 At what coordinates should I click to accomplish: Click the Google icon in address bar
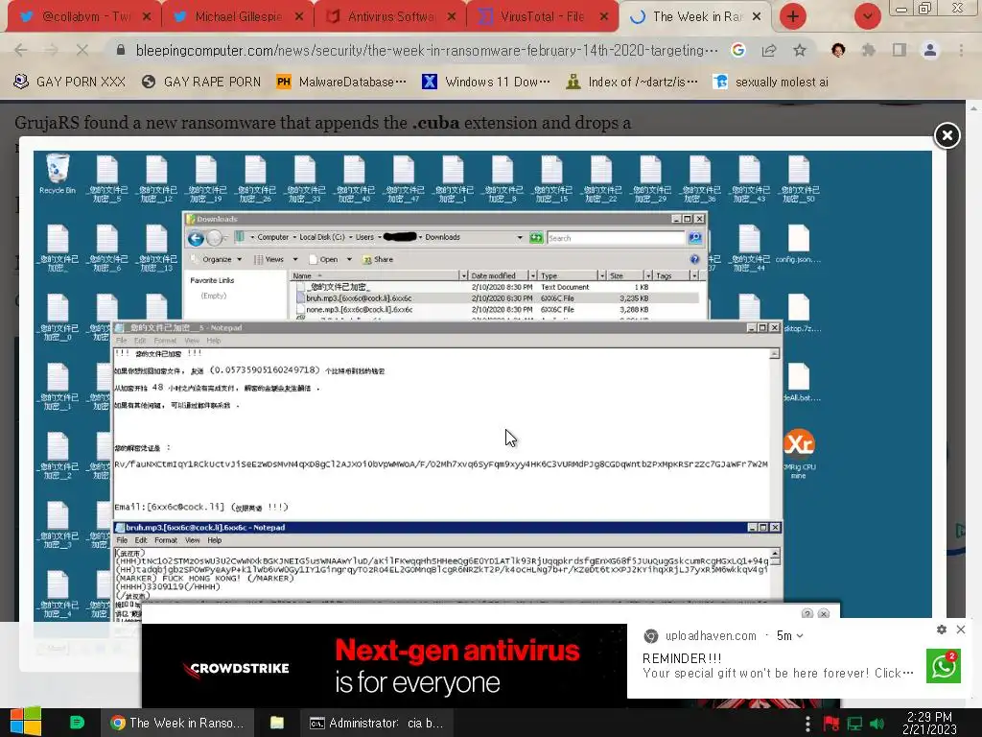[738, 50]
